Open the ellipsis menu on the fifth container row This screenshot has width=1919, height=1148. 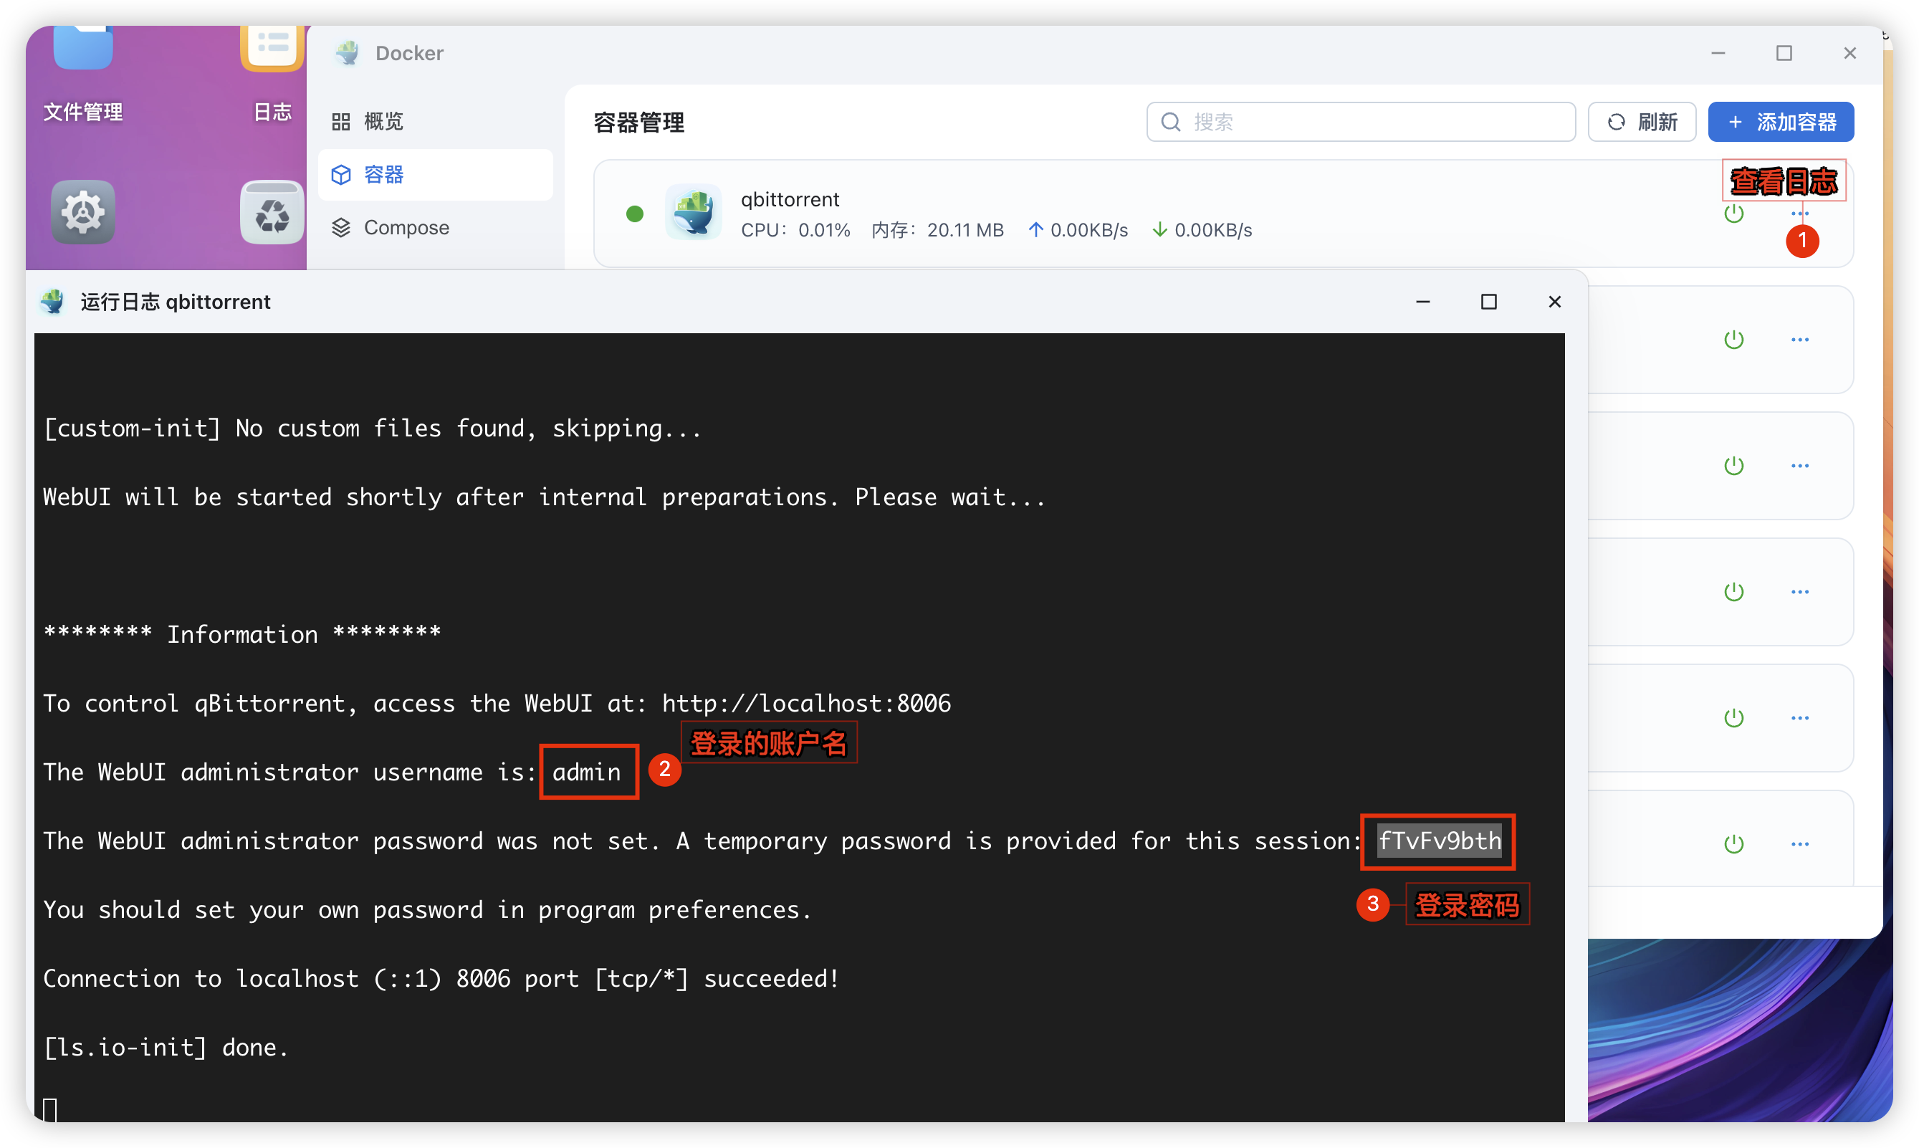1800,718
